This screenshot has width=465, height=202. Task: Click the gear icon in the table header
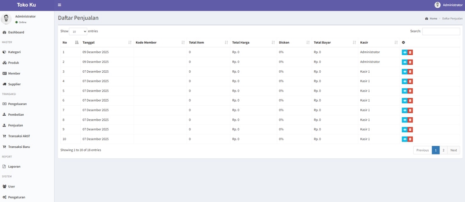tap(403, 43)
